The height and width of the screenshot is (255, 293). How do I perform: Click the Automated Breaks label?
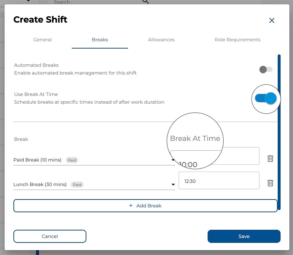[36, 65]
